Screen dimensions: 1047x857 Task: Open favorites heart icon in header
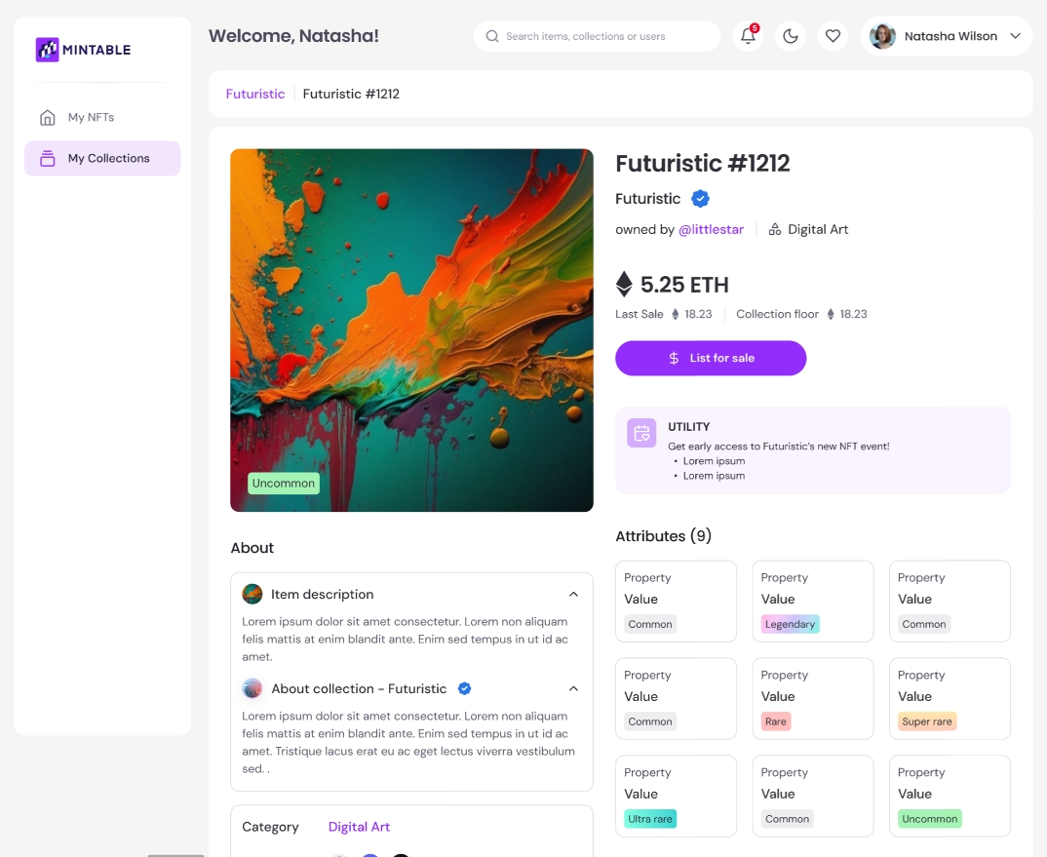[x=833, y=36]
